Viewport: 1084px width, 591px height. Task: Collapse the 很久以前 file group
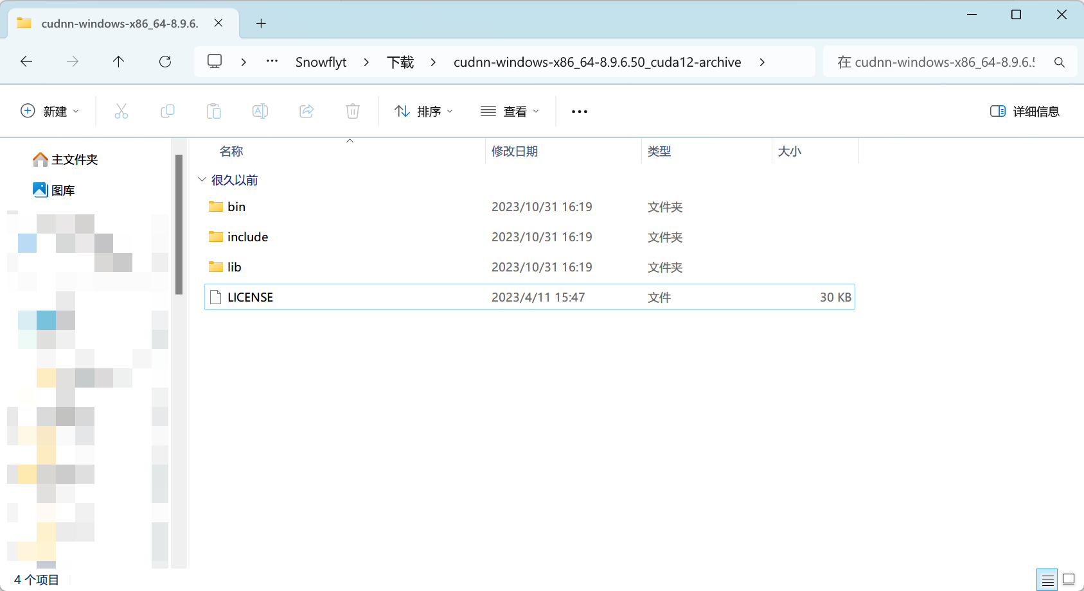click(x=202, y=180)
